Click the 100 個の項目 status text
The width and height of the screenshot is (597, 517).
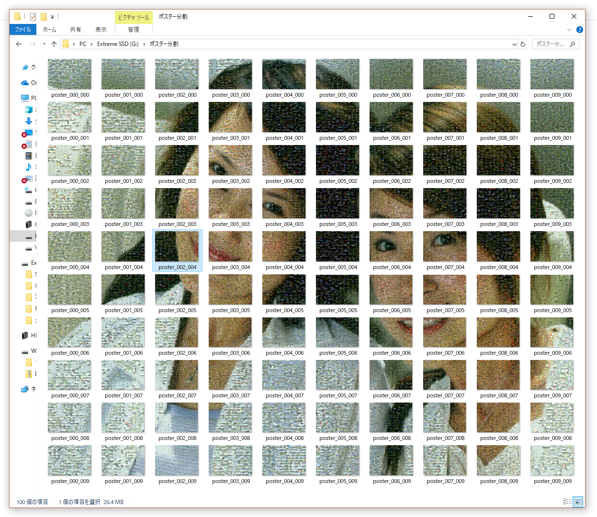(x=32, y=502)
